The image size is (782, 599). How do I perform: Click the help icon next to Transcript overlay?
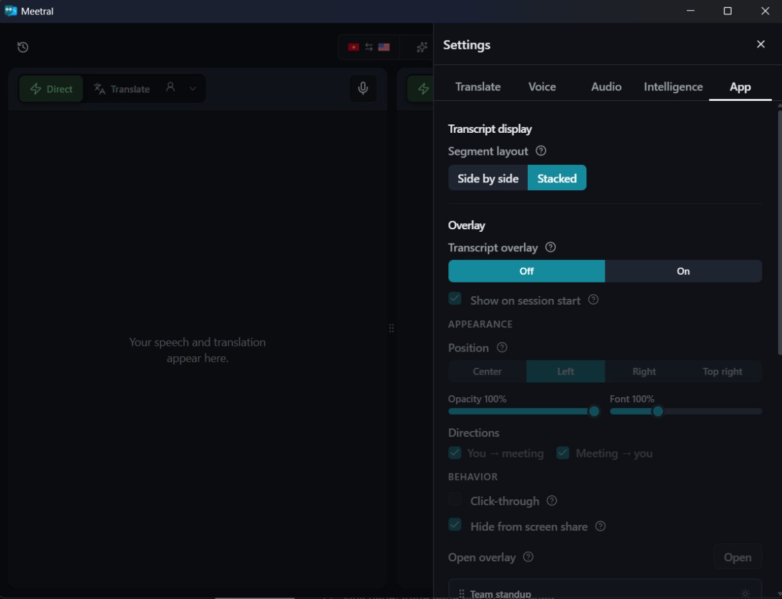click(551, 247)
